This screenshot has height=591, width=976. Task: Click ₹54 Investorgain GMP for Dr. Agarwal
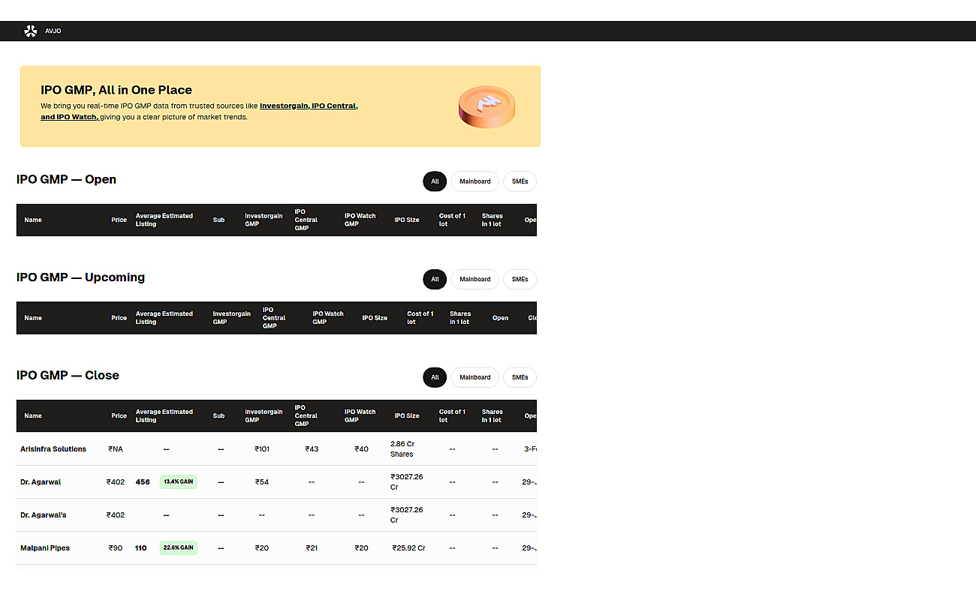pos(262,482)
